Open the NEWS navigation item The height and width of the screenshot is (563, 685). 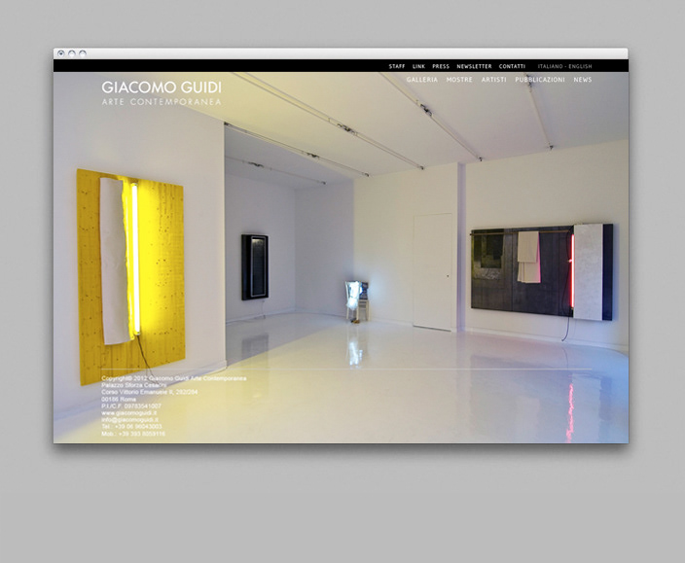(x=583, y=80)
